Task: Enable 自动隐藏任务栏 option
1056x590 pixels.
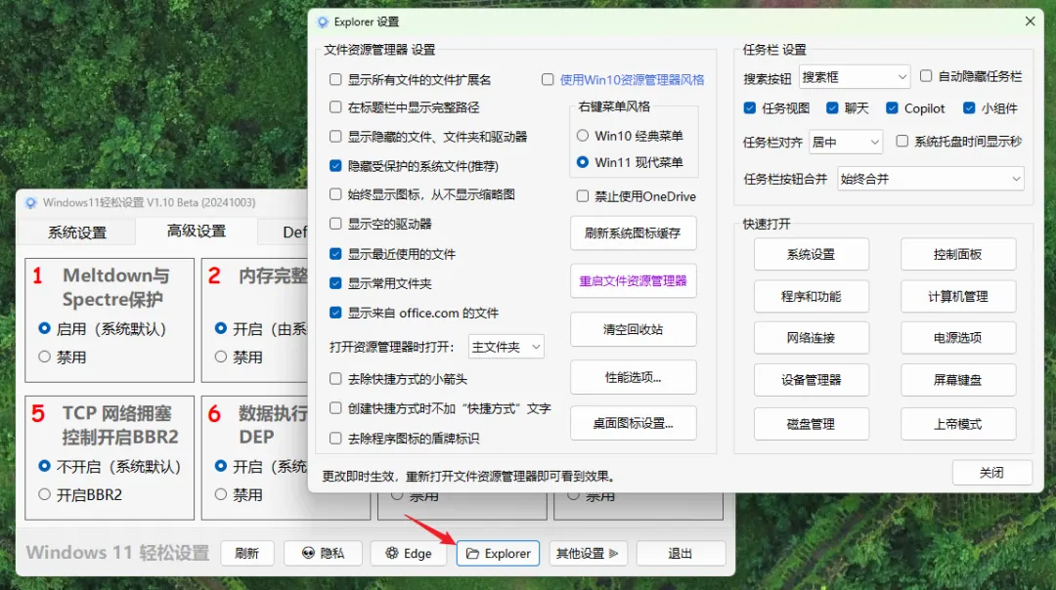Action: tap(925, 76)
